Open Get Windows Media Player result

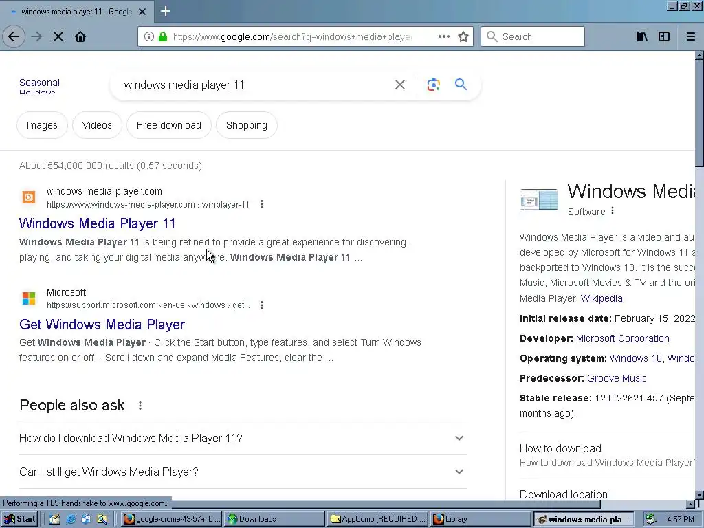[x=102, y=324]
